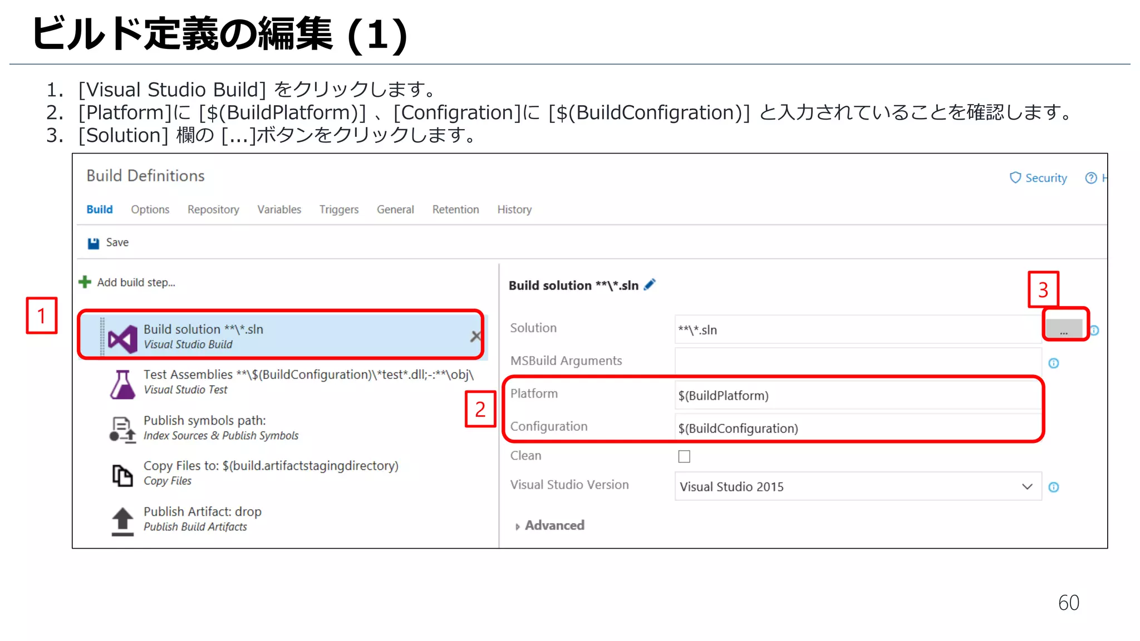Select the Publish symbols path step
The width and height of the screenshot is (1140, 641).
coord(284,428)
